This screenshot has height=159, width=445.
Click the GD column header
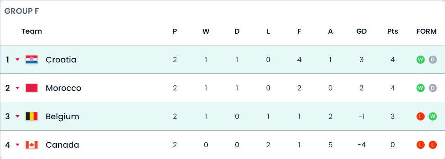click(362, 31)
